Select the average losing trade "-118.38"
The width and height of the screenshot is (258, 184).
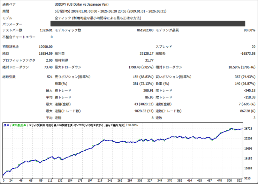coord(250,97)
